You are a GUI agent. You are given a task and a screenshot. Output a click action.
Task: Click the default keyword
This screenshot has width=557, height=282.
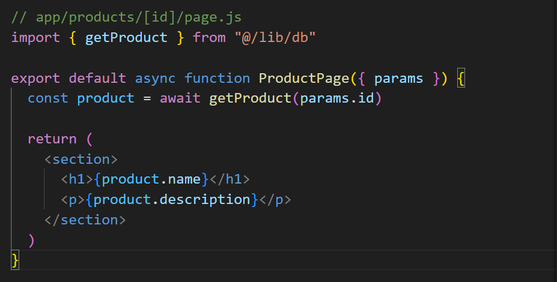(x=97, y=78)
